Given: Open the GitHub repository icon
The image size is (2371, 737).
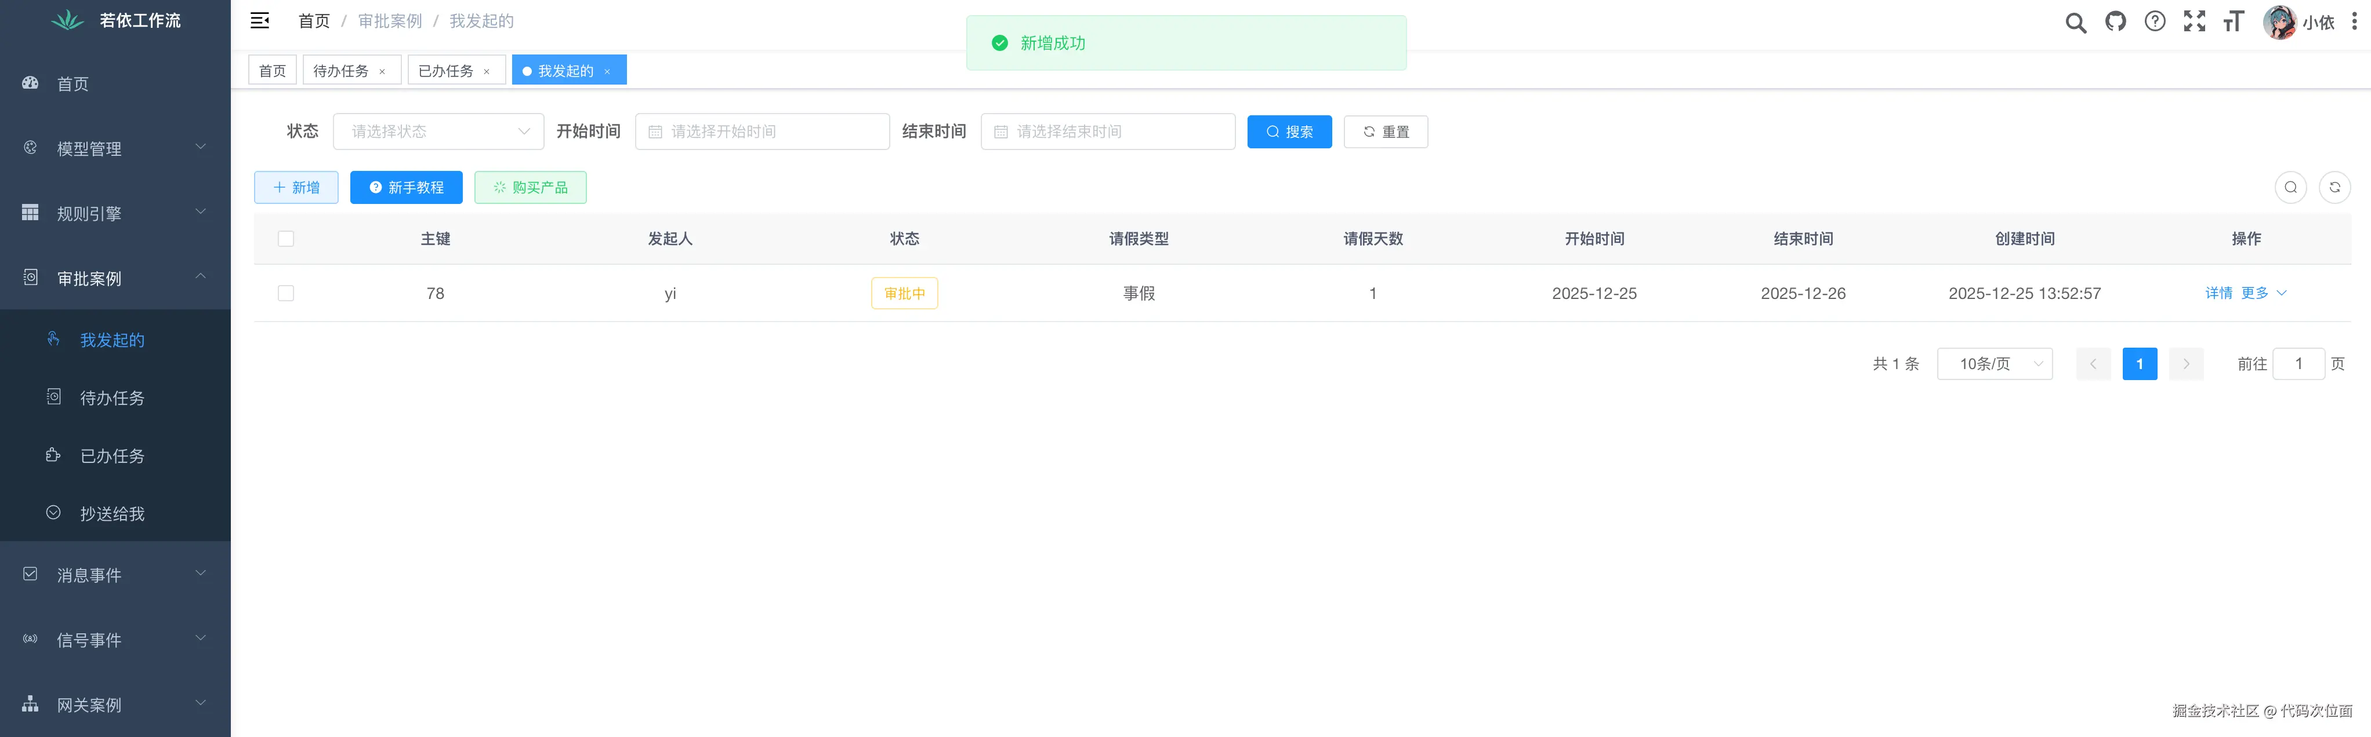Looking at the screenshot, I should [2115, 21].
